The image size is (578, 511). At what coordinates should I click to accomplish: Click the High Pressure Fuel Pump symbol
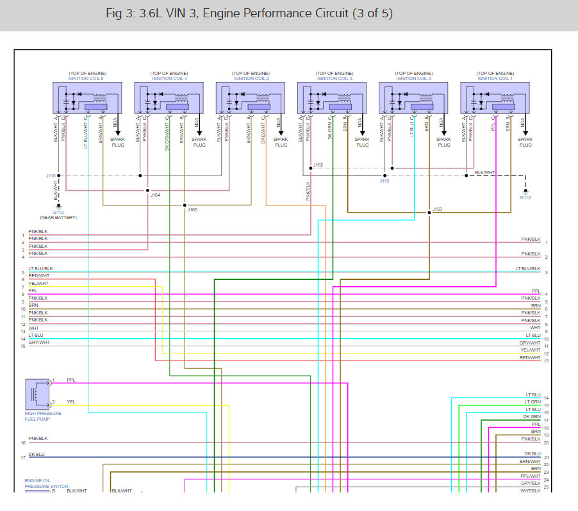[x=37, y=394]
